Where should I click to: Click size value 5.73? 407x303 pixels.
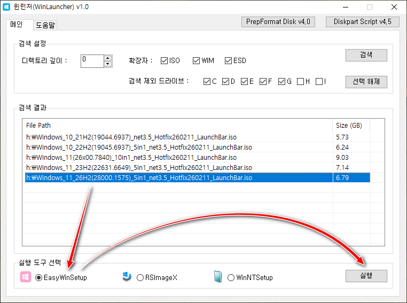click(x=342, y=137)
